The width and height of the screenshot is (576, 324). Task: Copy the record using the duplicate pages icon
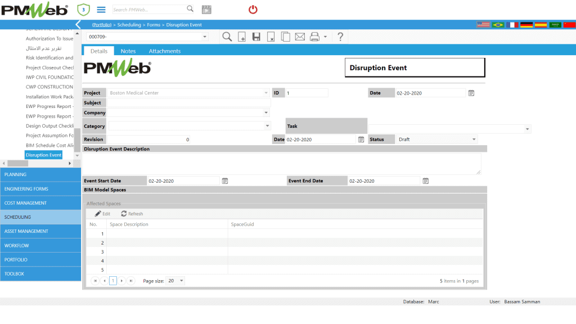[285, 37]
